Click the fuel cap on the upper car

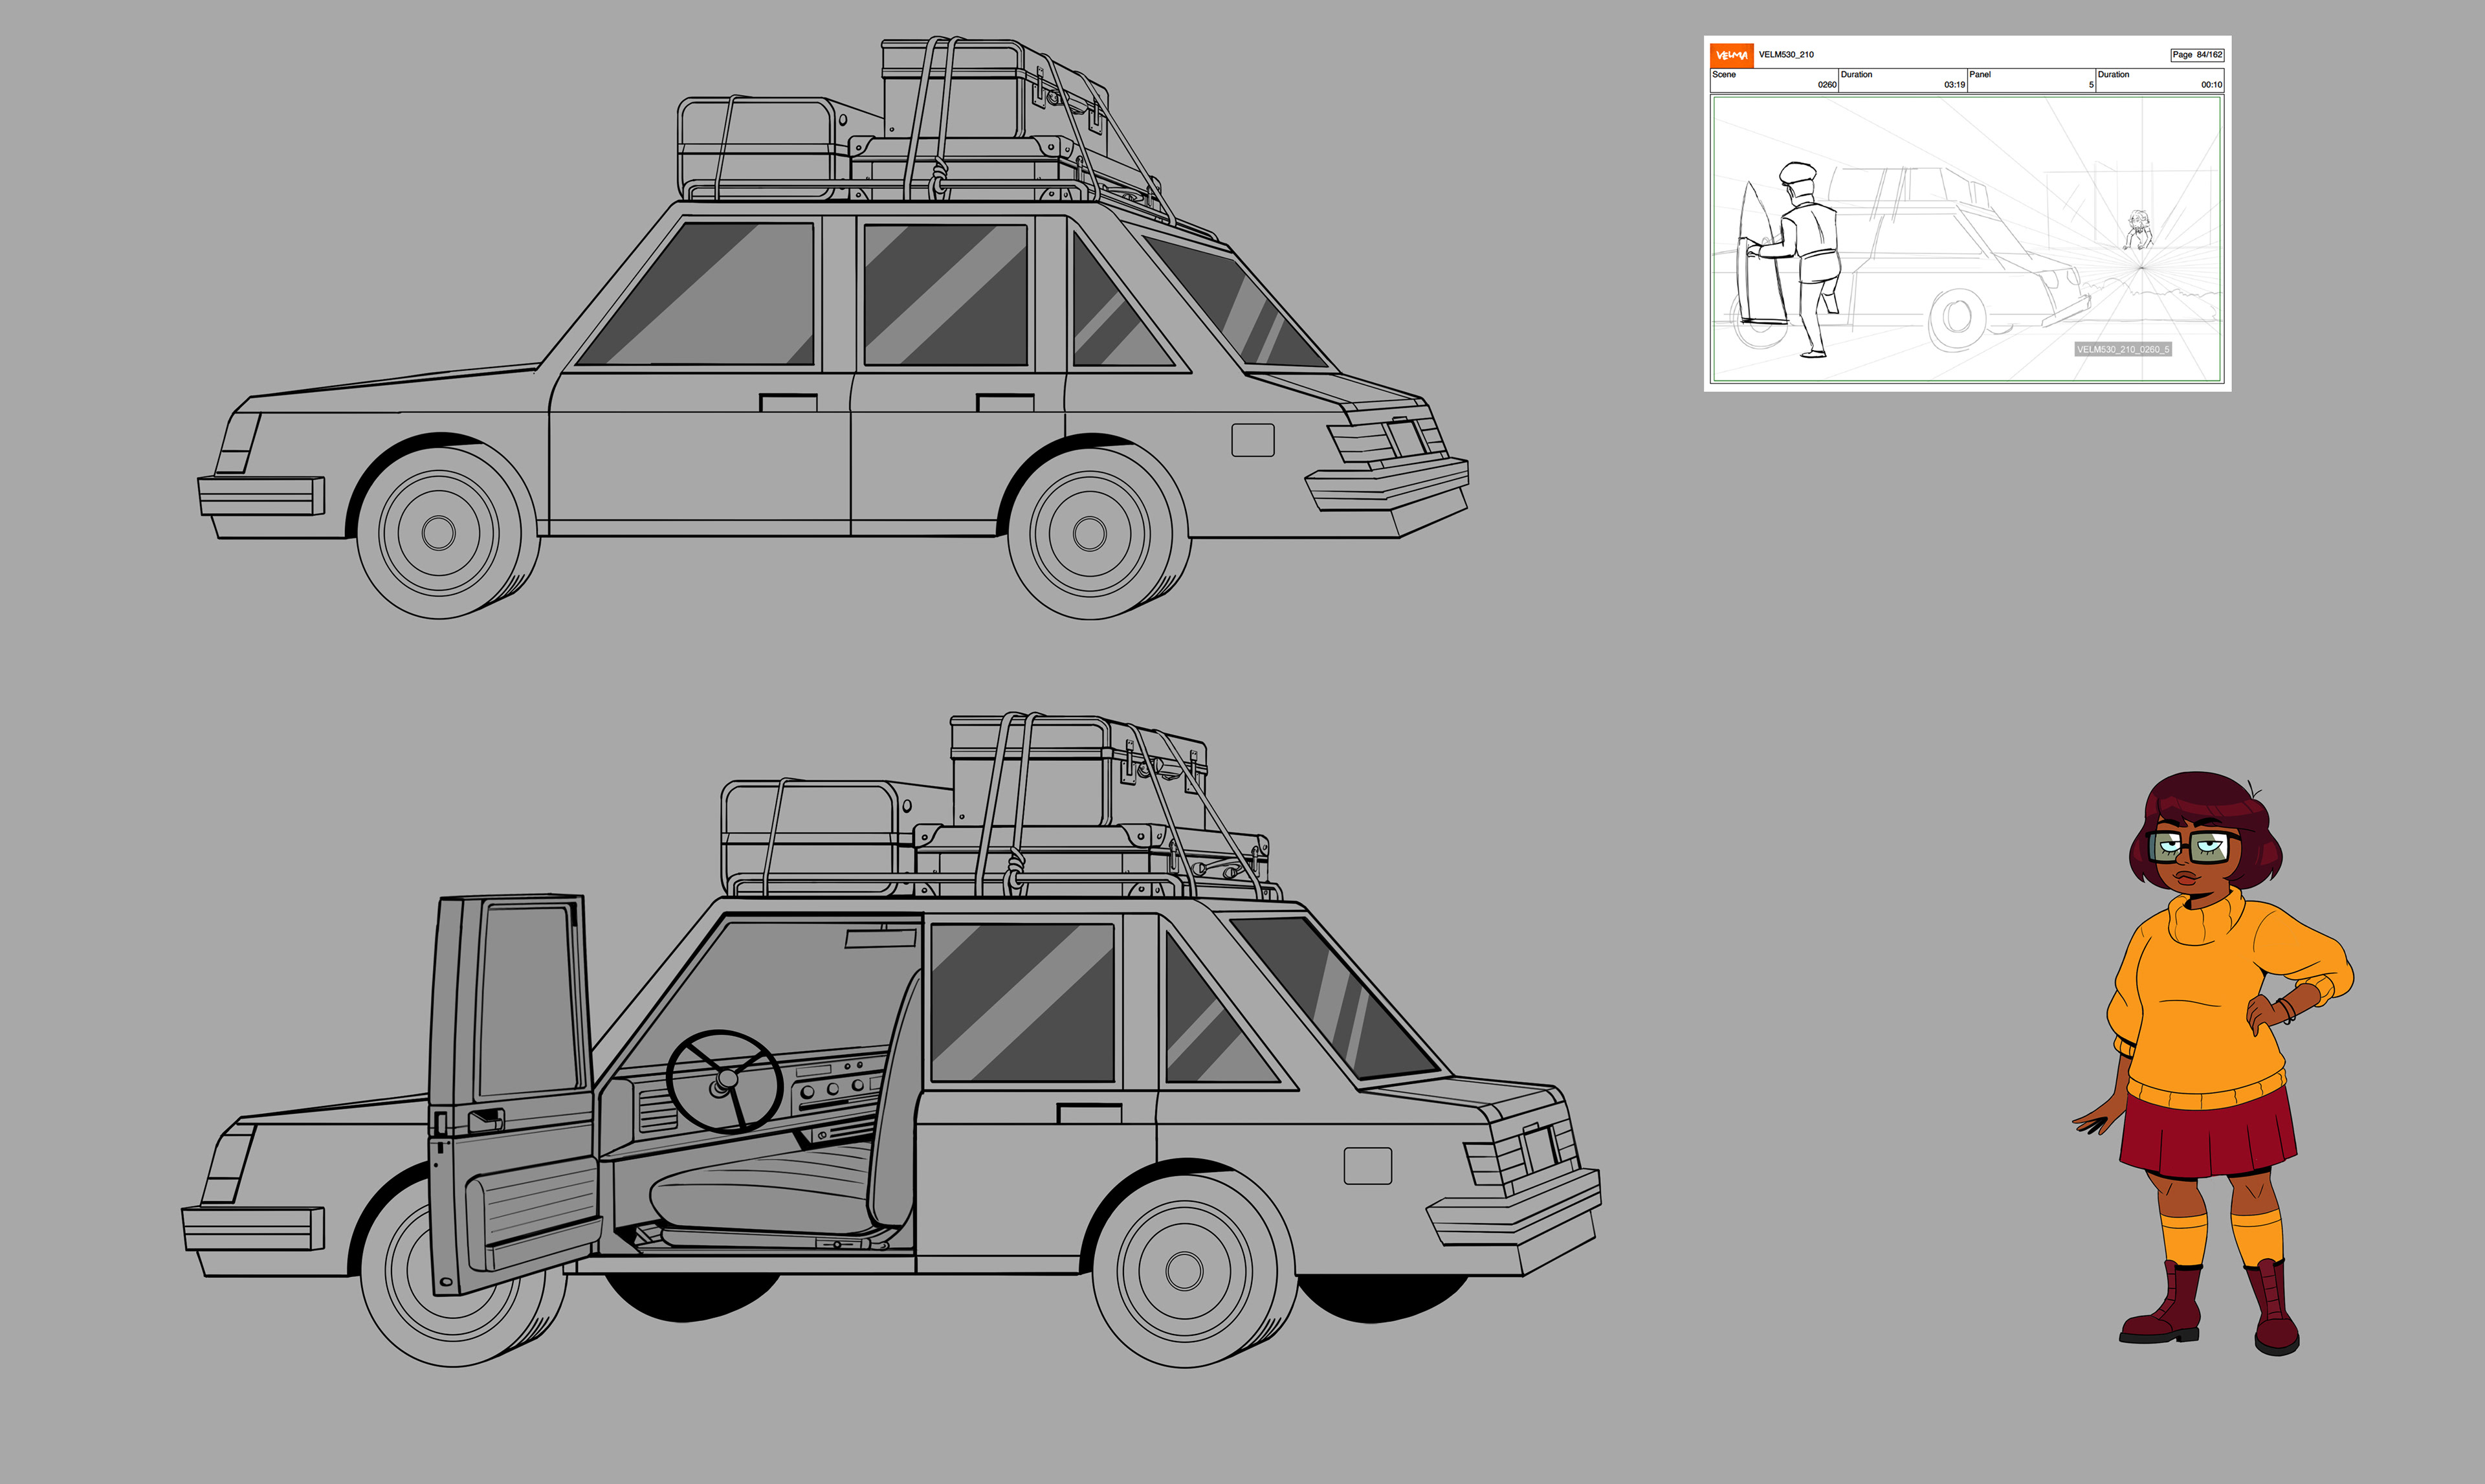click(1252, 440)
